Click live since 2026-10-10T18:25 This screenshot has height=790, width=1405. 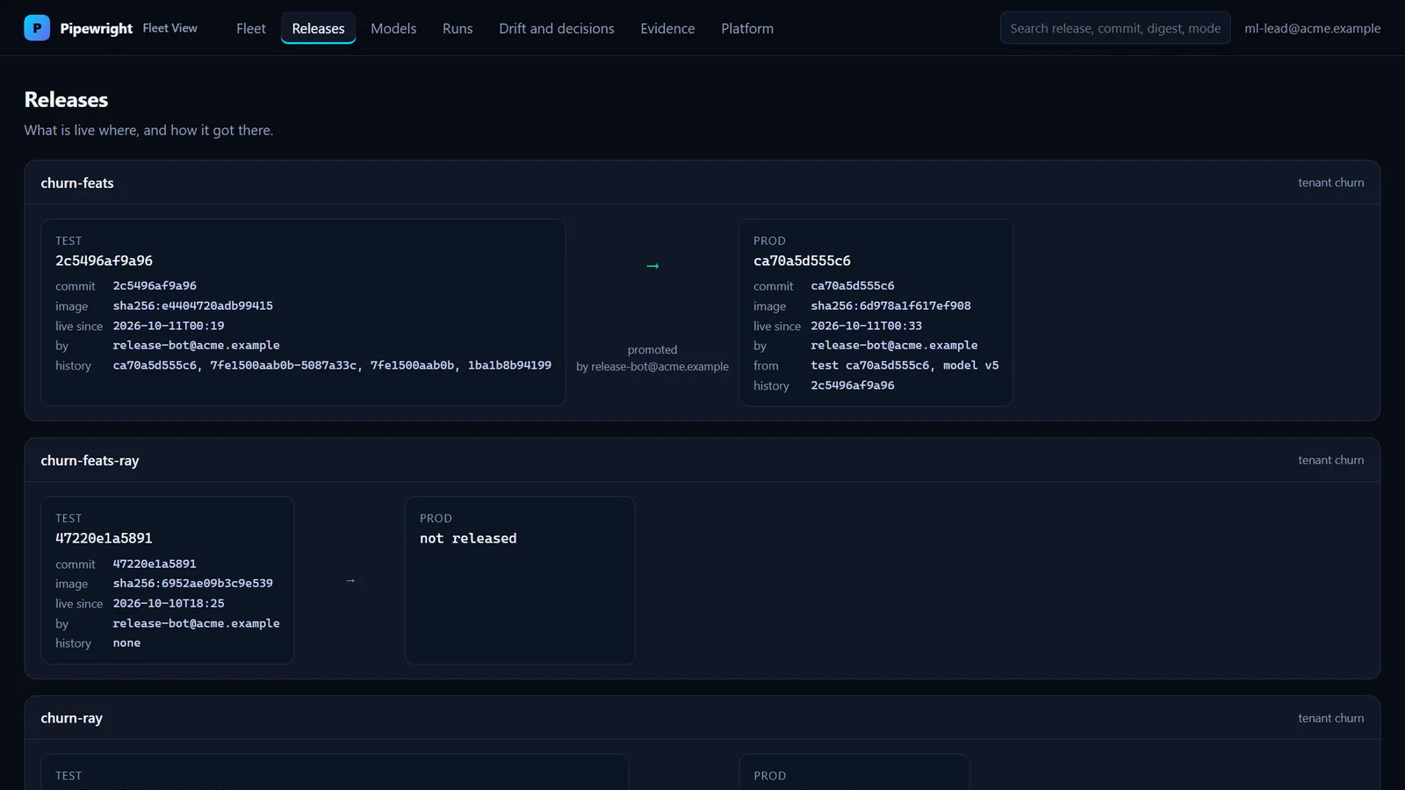[x=169, y=603]
